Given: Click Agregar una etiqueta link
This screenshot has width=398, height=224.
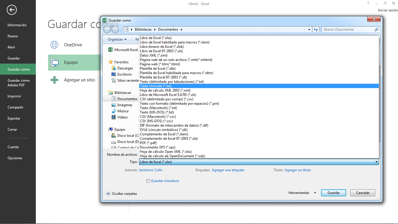Looking at the screenshot, I should (228, 170).
